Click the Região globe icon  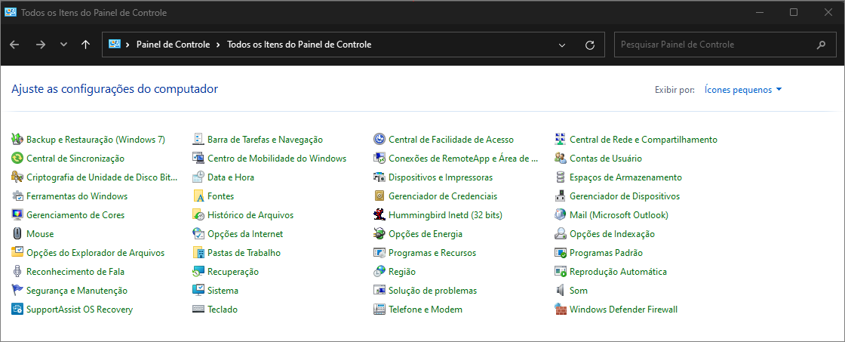pos(379,272)
